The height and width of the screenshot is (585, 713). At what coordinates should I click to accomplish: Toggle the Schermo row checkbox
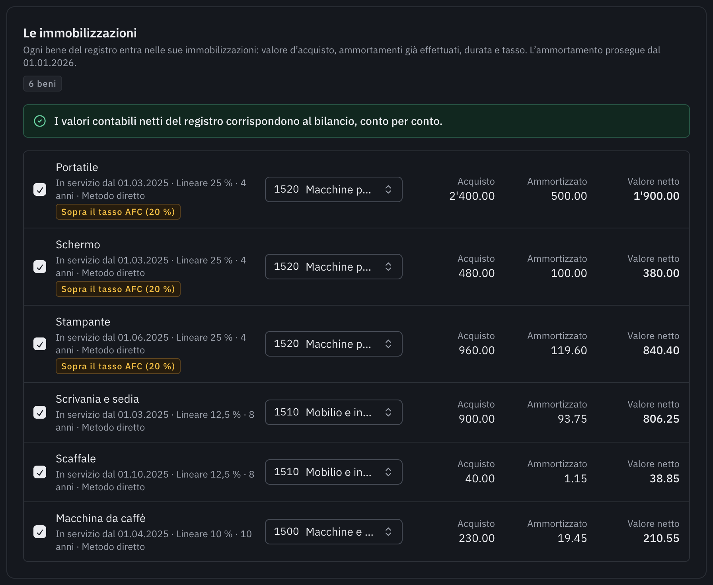click(40, 267)
